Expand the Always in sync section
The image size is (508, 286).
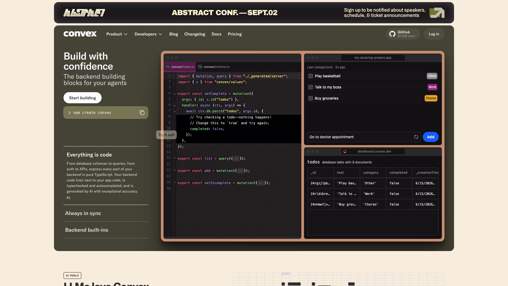tap(106, 213)
